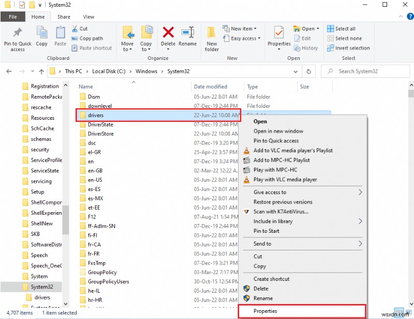414x319 pixels.
Task: Open the Help question mark icon
Action: (410, 17)
